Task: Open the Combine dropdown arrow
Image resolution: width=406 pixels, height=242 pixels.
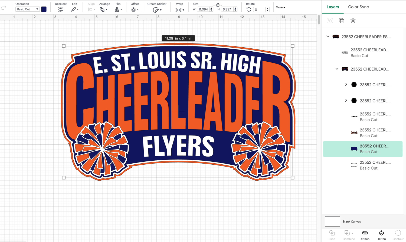Action: pyautogui.click(x=352, y=233)
